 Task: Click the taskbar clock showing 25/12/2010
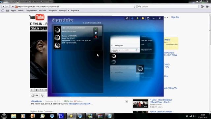(203, 116)
